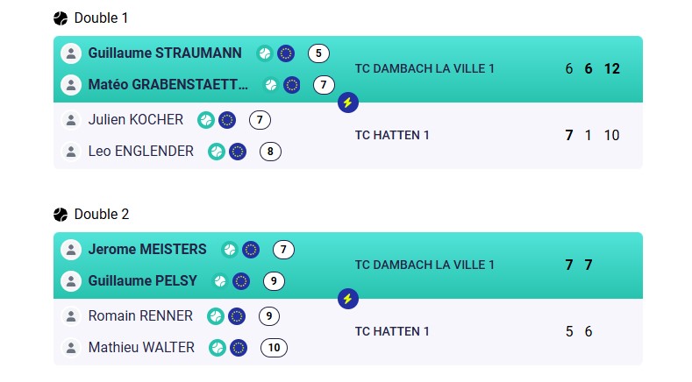Click the black tennis ball next to Double 1
This screenshot has height=382, width=692.
tap(61, 18)
